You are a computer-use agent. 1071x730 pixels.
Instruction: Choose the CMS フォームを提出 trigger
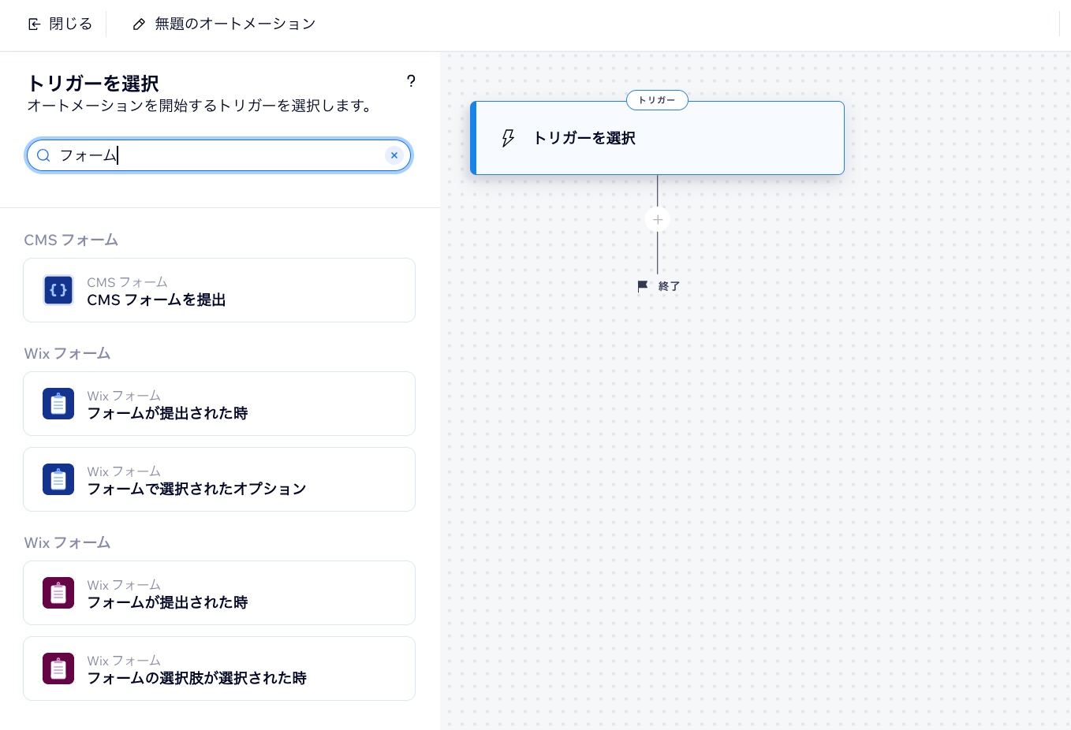click(219, 290)
